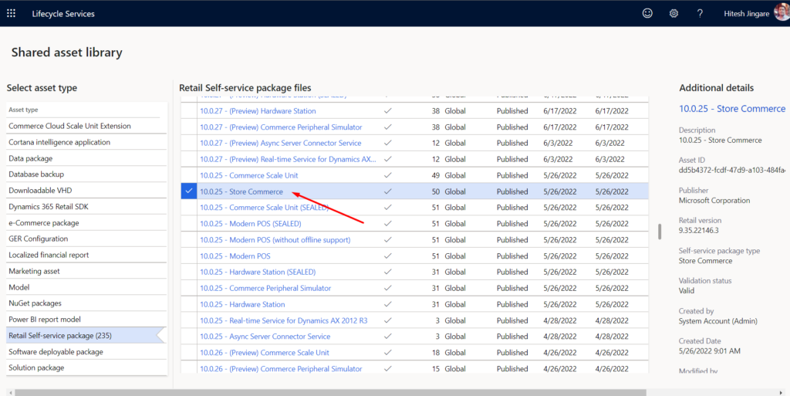Open 10.0.25 - Modern POS link
This screenshot has width=790, height=396.
235,256
